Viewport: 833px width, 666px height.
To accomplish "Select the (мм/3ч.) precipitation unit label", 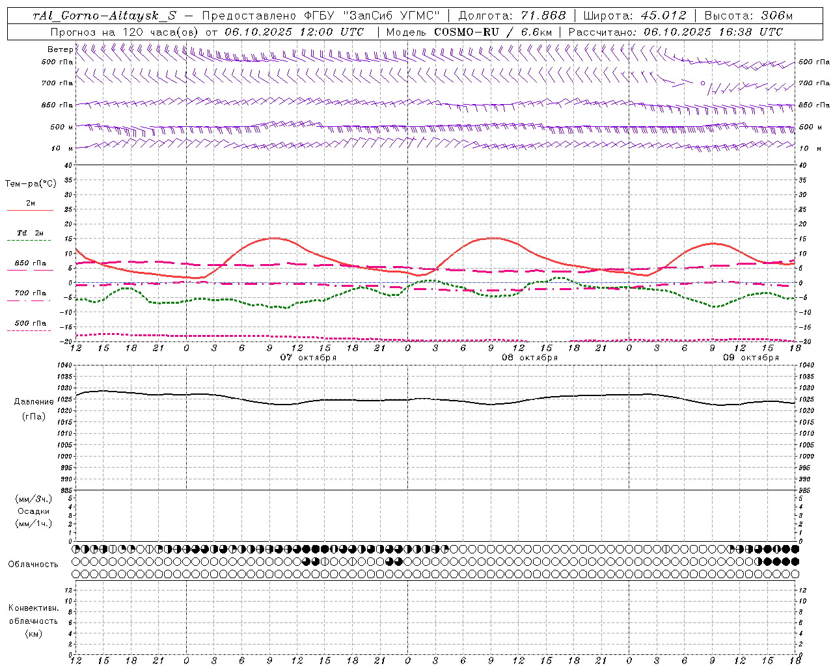I will (x=34, y=499).
